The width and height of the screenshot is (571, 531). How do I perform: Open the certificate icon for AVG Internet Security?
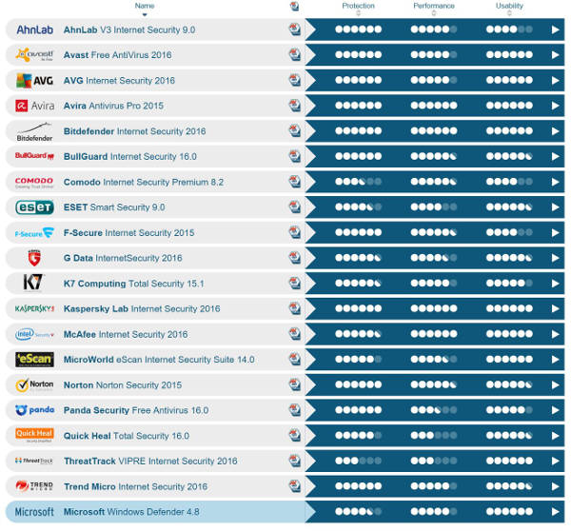coord(295,81)
